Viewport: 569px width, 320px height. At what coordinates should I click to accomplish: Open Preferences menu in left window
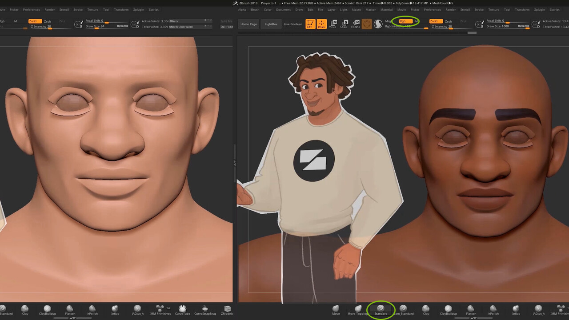[31, 9]
